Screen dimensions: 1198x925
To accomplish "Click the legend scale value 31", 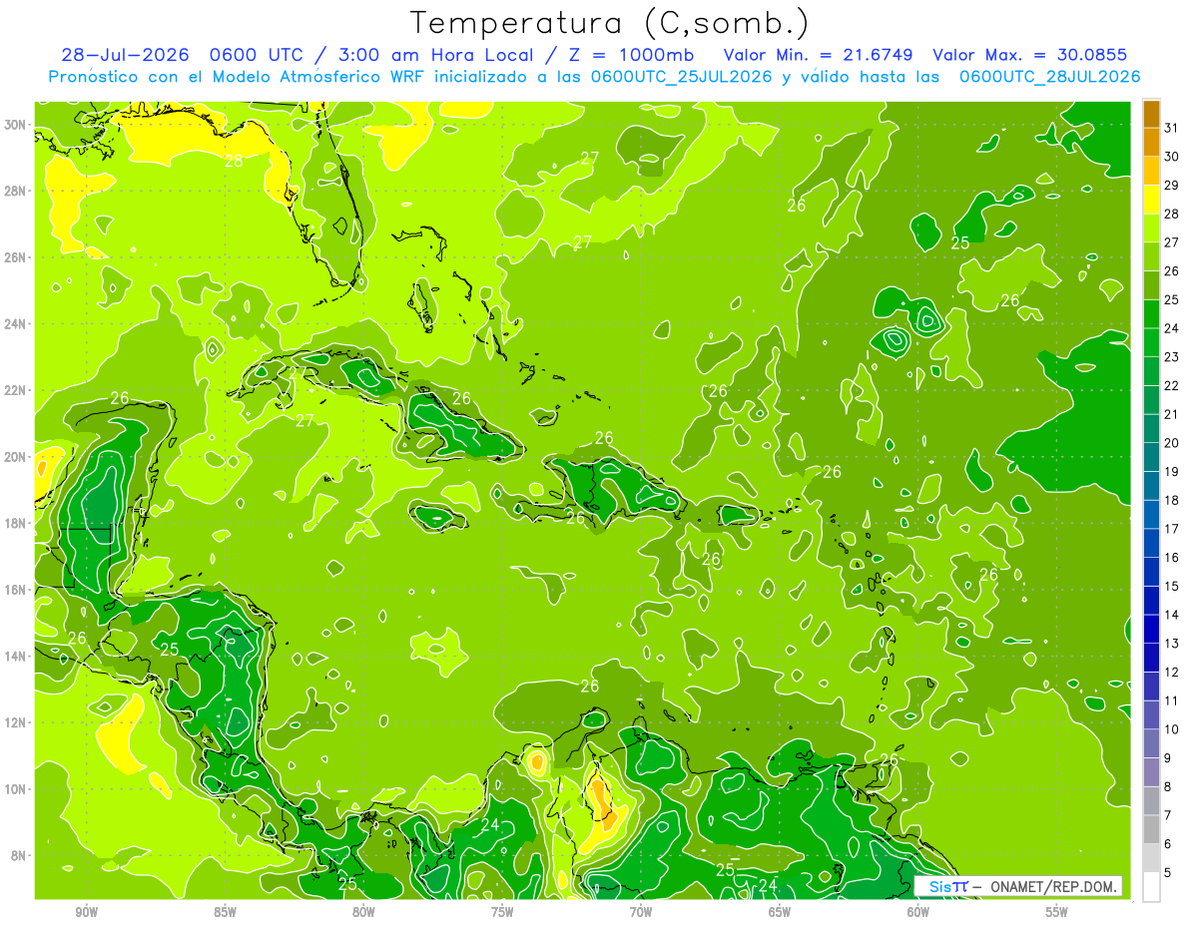I will click(x=1171, y=128).
